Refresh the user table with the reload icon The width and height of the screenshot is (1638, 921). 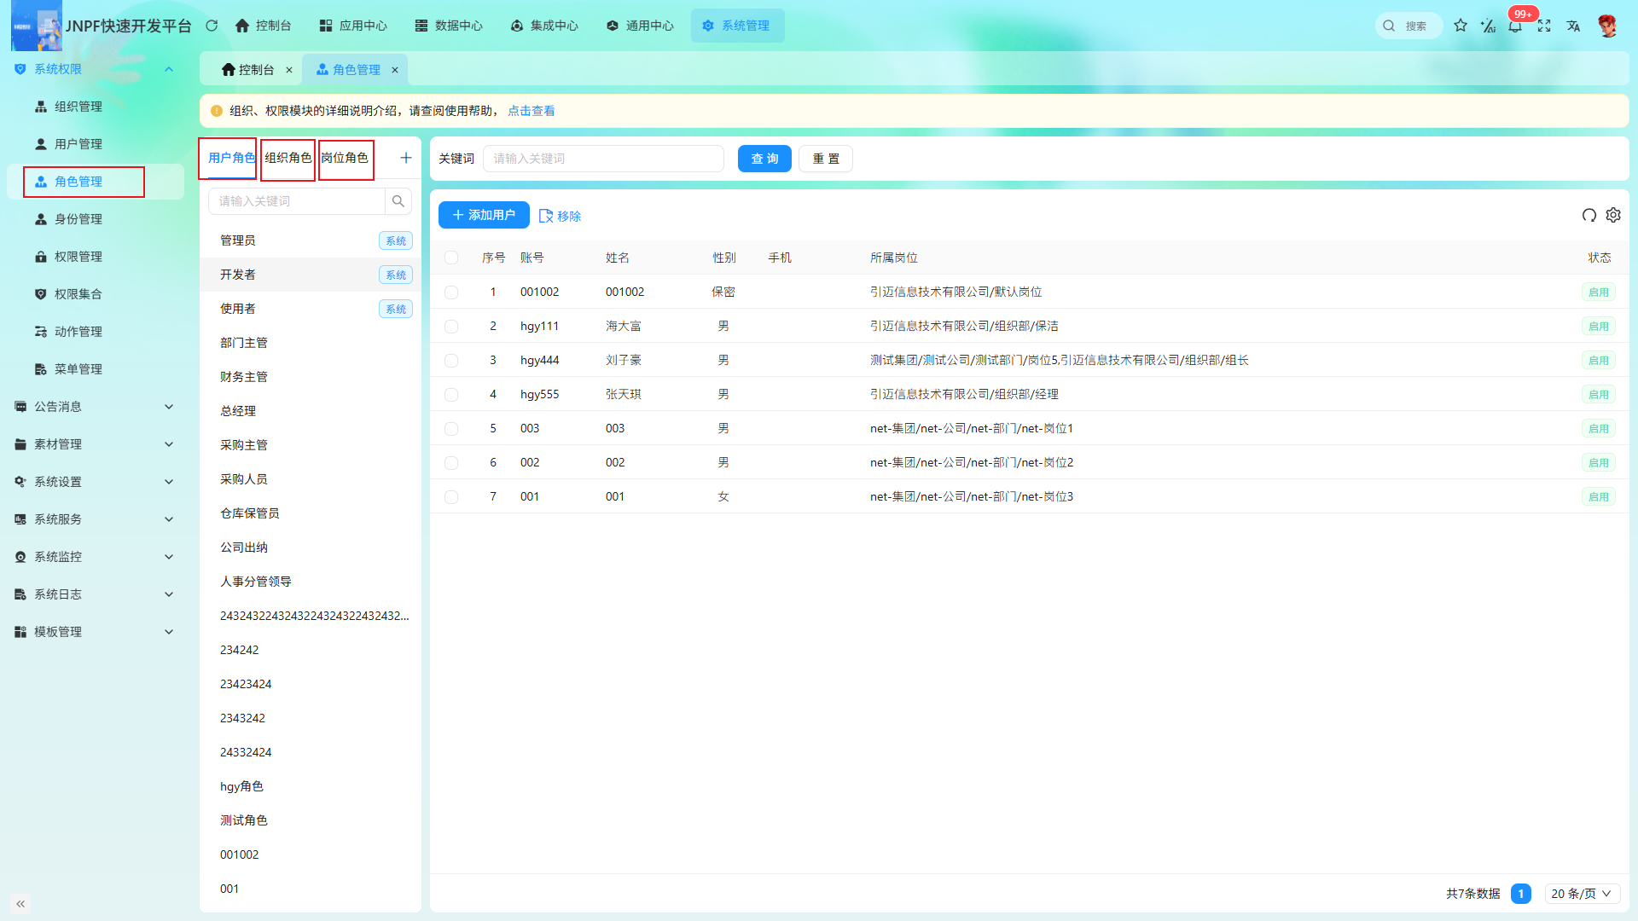click(x=1589, y=215)
